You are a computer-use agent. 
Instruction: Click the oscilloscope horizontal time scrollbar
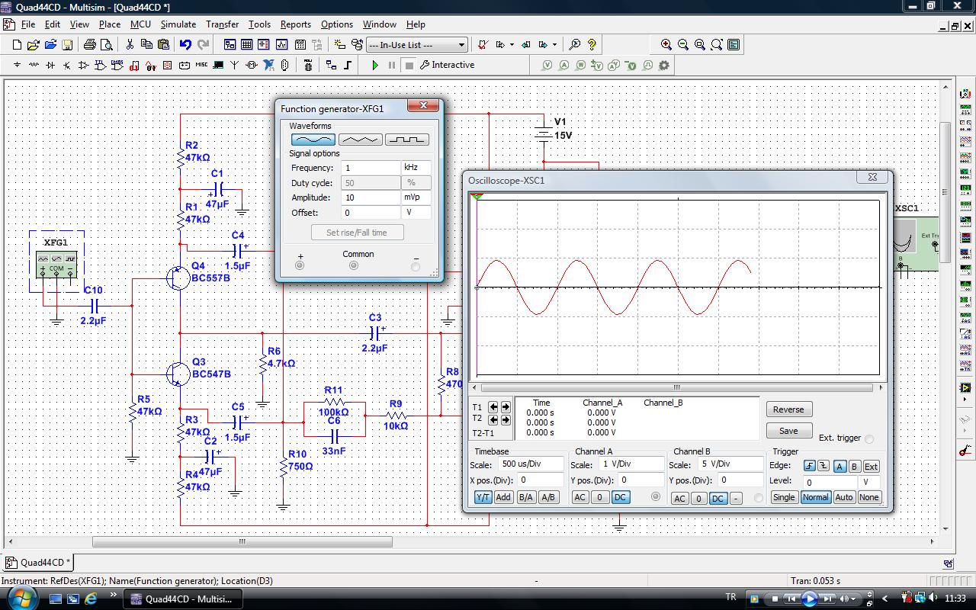click(x=676, y=387)
